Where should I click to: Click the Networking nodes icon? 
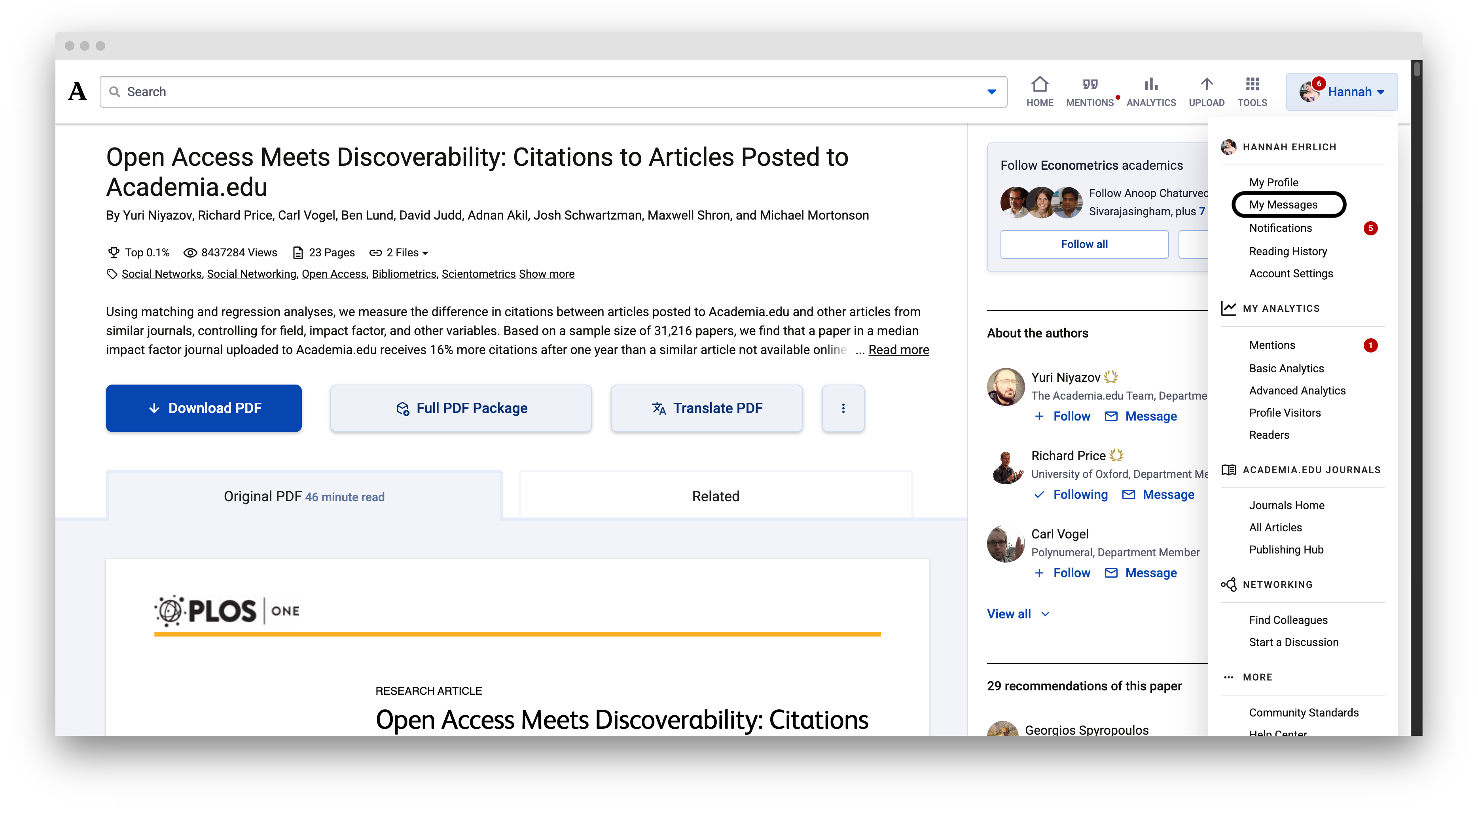pos(1228,584)
